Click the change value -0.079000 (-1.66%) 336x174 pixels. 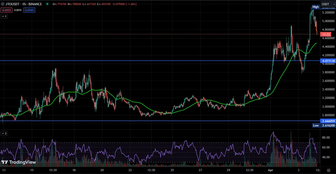pos(124,4)
